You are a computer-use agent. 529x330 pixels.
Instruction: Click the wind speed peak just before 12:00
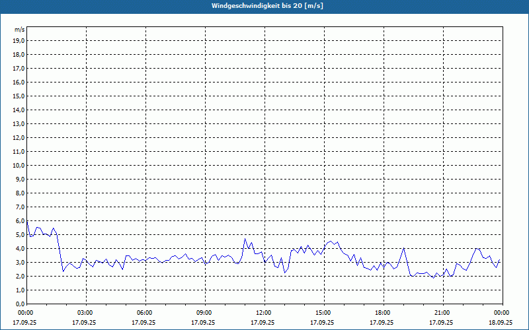pos(245,239)
